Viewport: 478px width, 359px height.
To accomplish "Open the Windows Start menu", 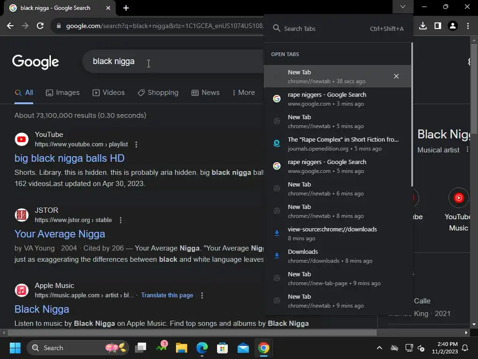I will [15, 348].
